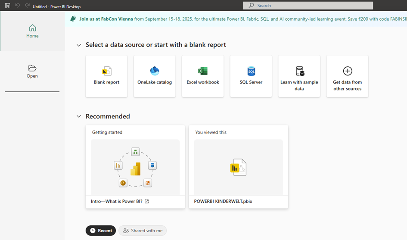Click the Excel workbook icon
The height and width of the screenshot is (240, 407).
pyautogui.click(x=203, y=71)
